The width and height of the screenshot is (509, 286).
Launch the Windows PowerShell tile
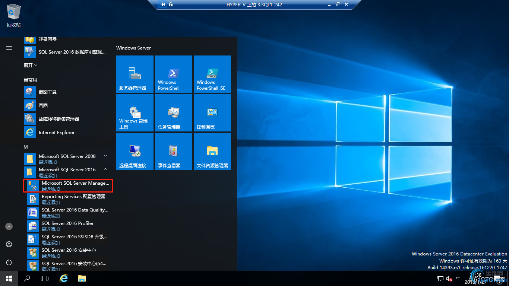[174, 74]
